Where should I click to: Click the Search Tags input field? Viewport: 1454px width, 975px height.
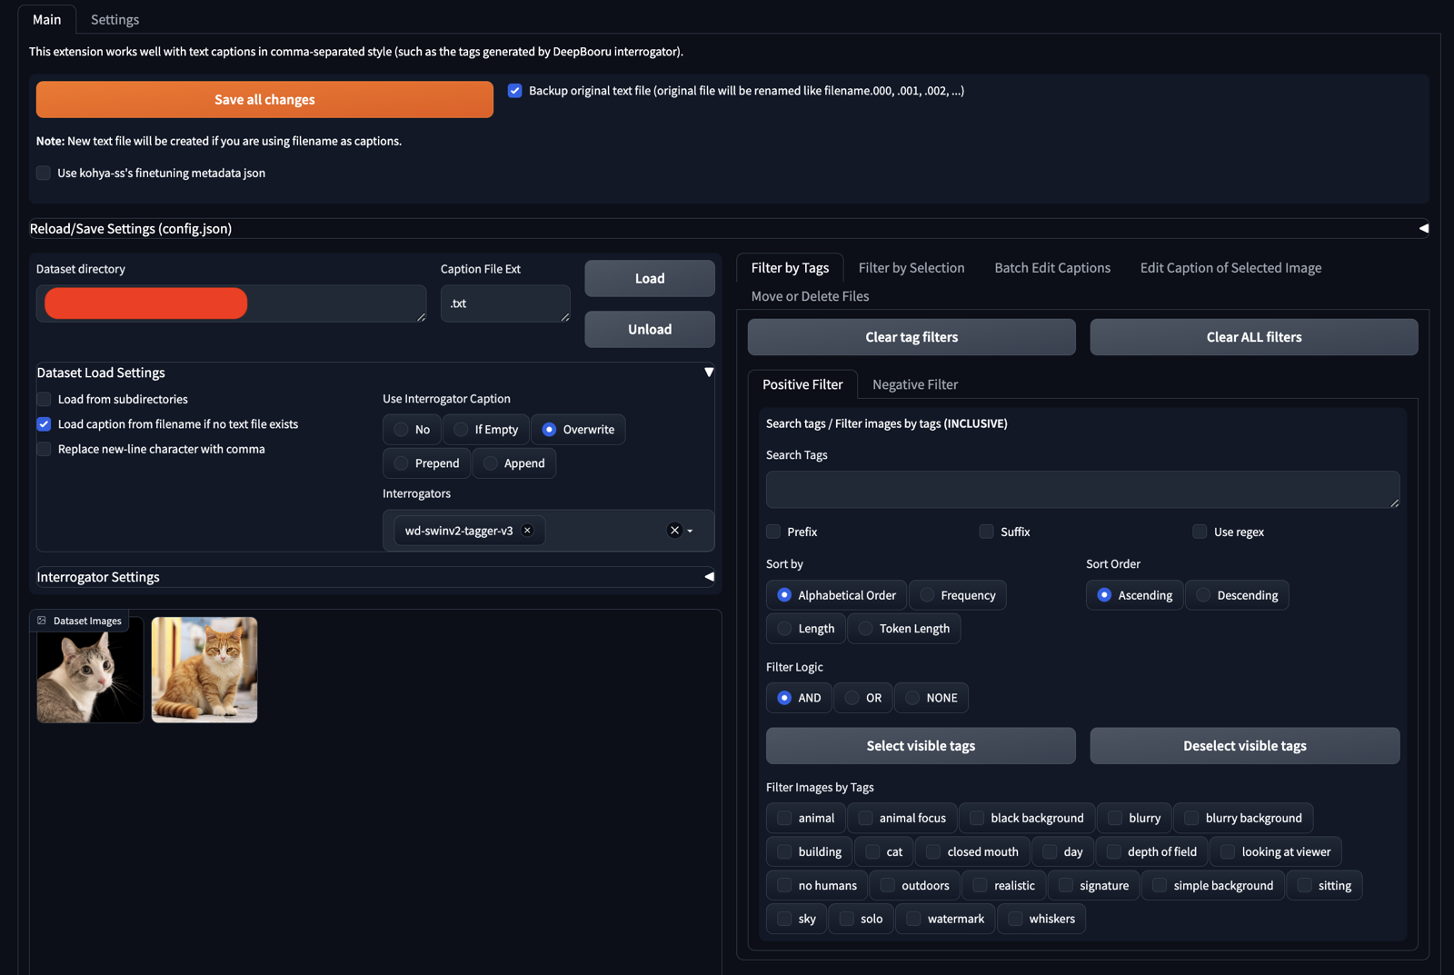(x=1082, y=490)
